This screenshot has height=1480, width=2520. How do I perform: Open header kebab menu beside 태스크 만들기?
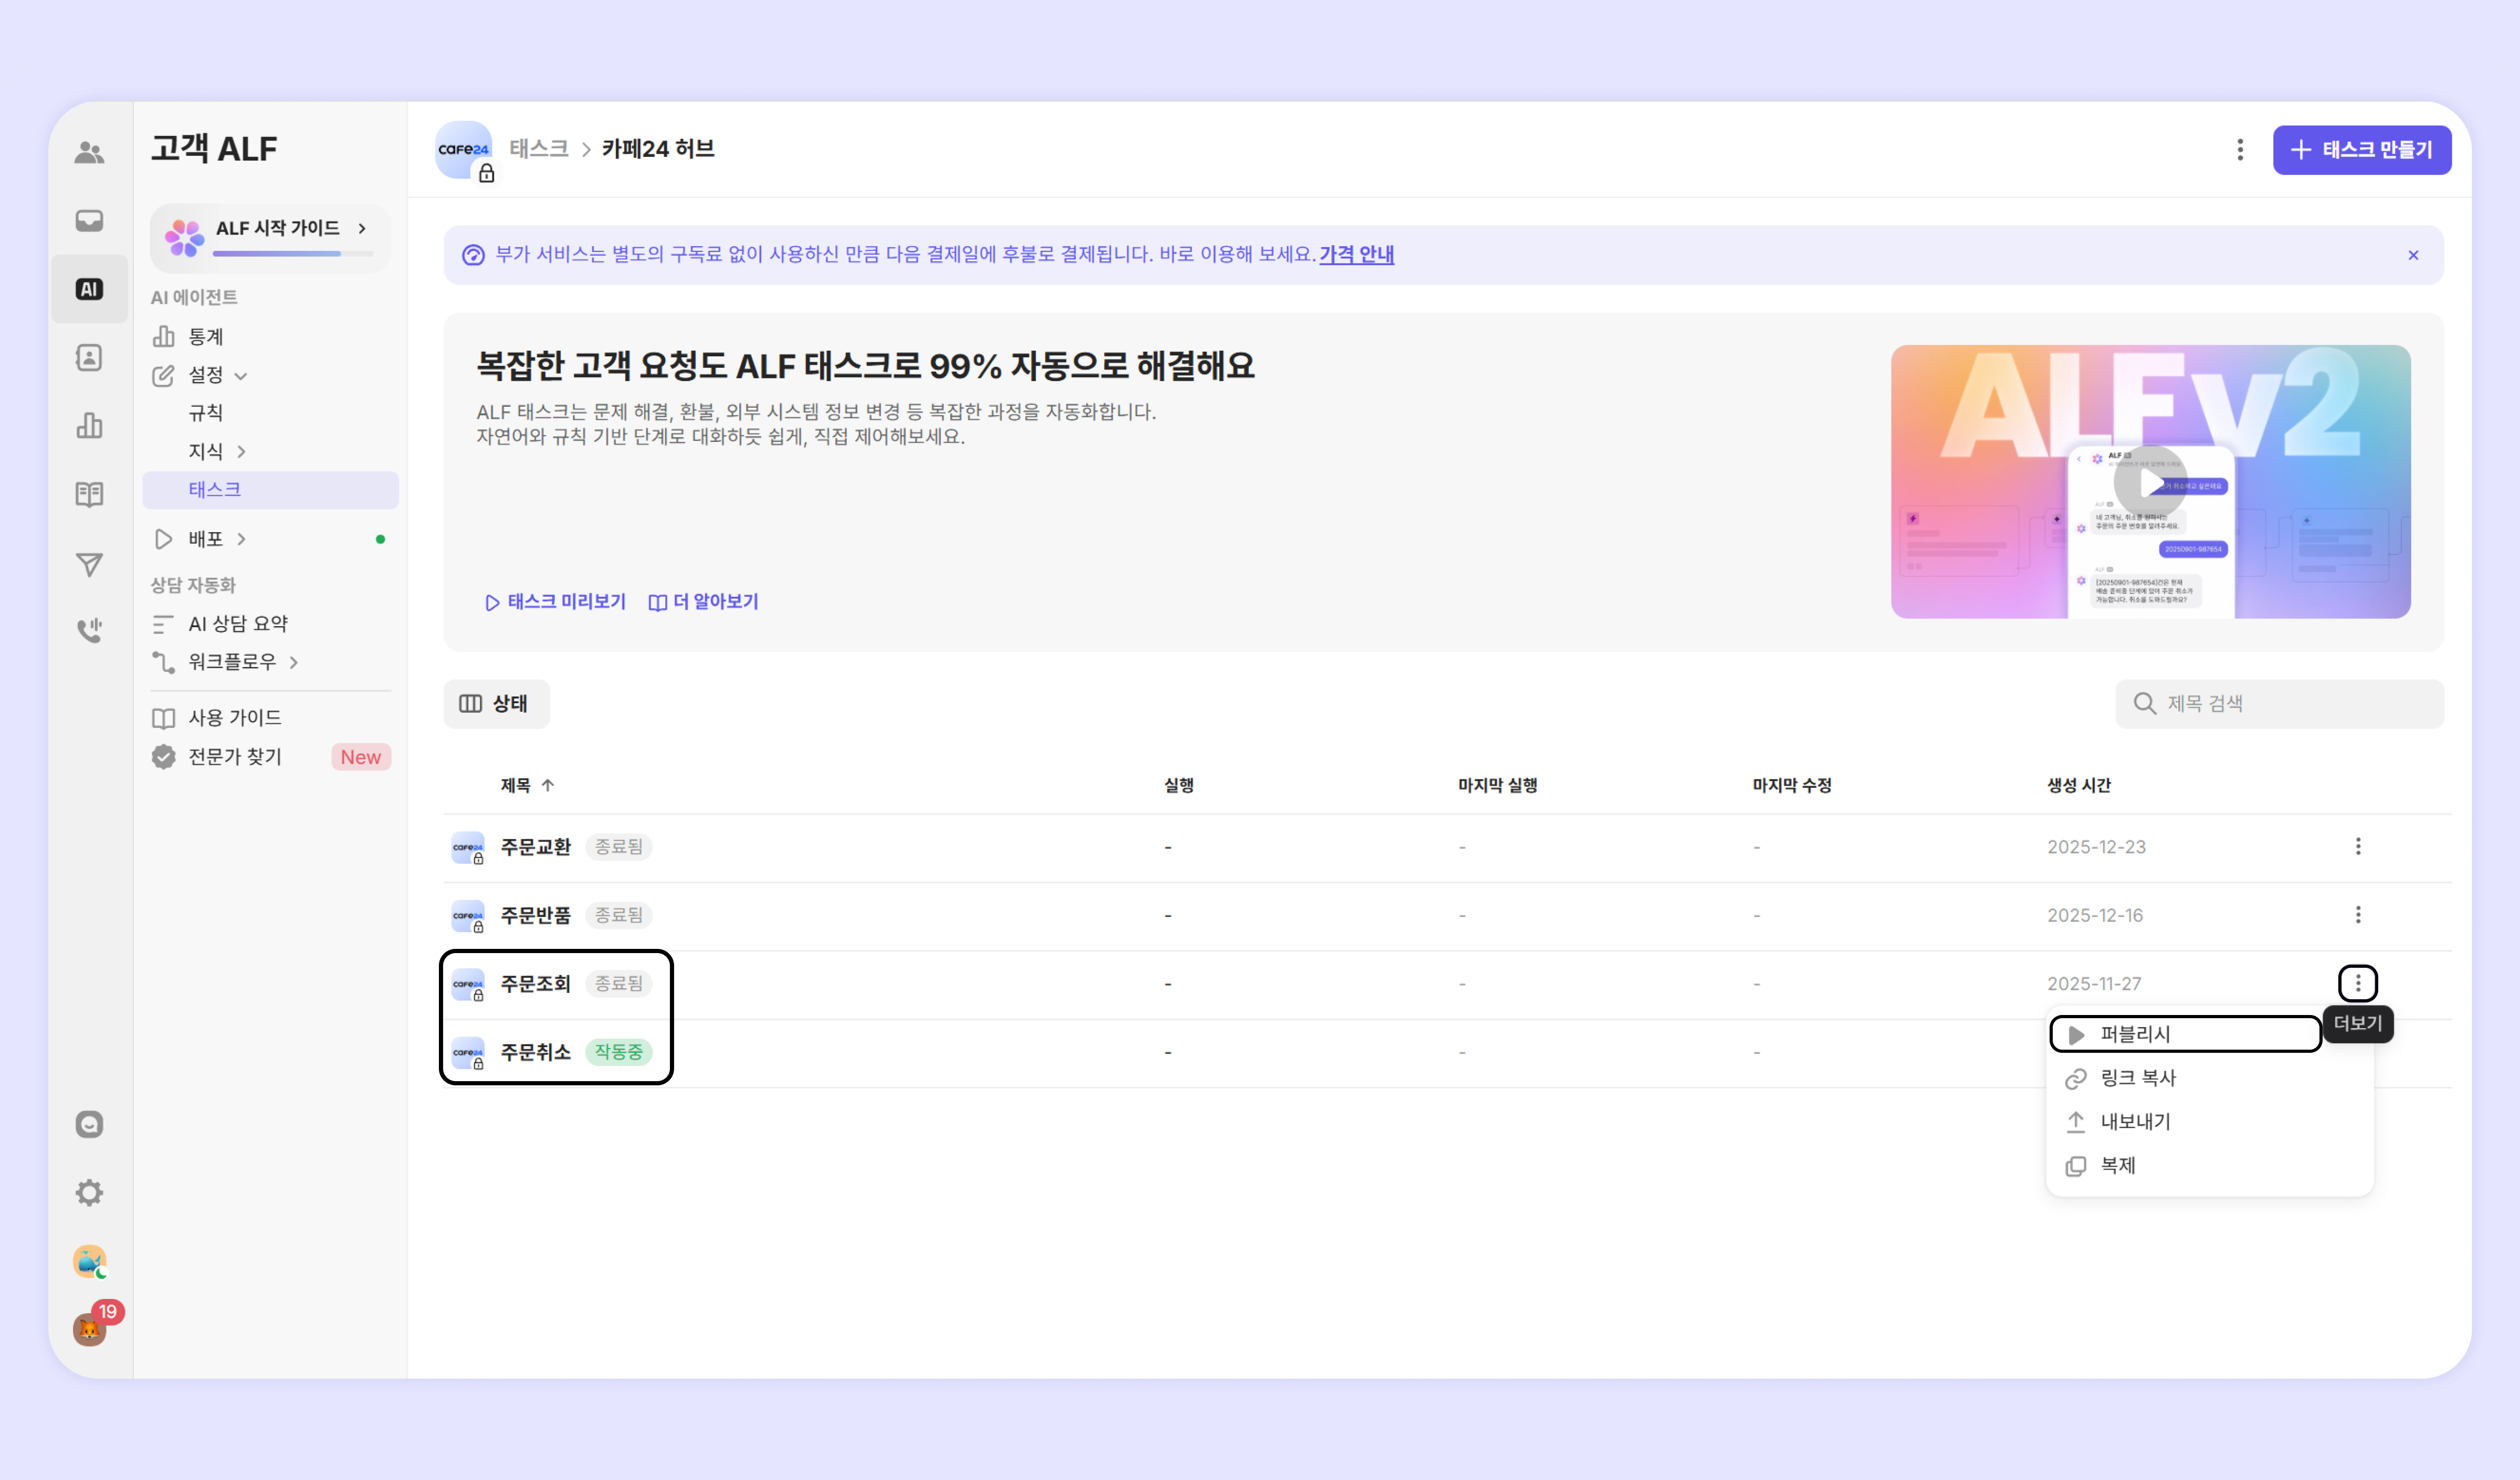coord(2239,150)
